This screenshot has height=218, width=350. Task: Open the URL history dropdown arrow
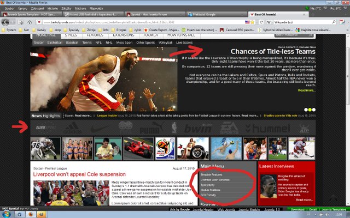pos(257,22)
